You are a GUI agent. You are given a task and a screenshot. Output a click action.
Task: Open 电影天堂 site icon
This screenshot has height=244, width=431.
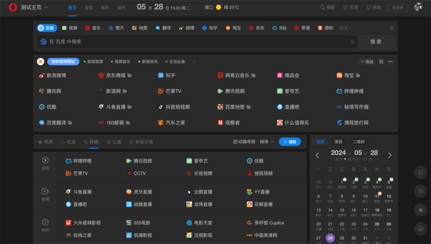189,223
